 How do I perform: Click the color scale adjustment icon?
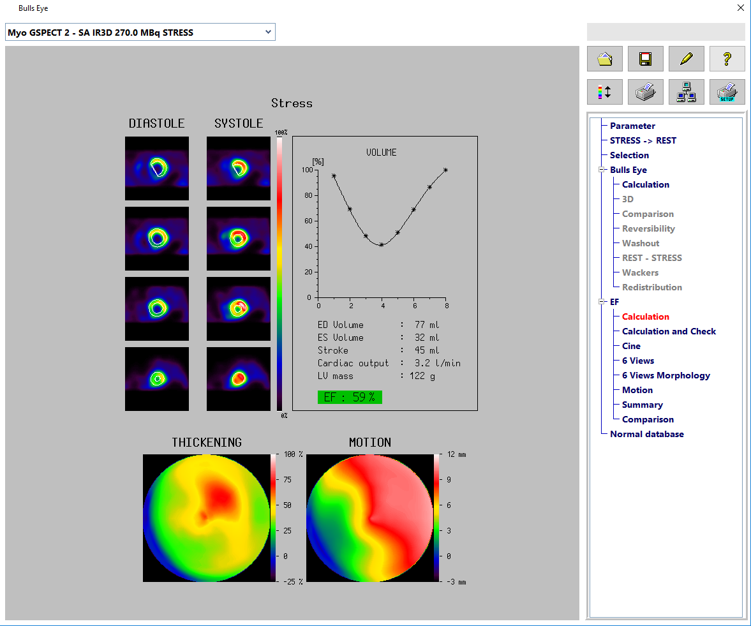[604, 92]
